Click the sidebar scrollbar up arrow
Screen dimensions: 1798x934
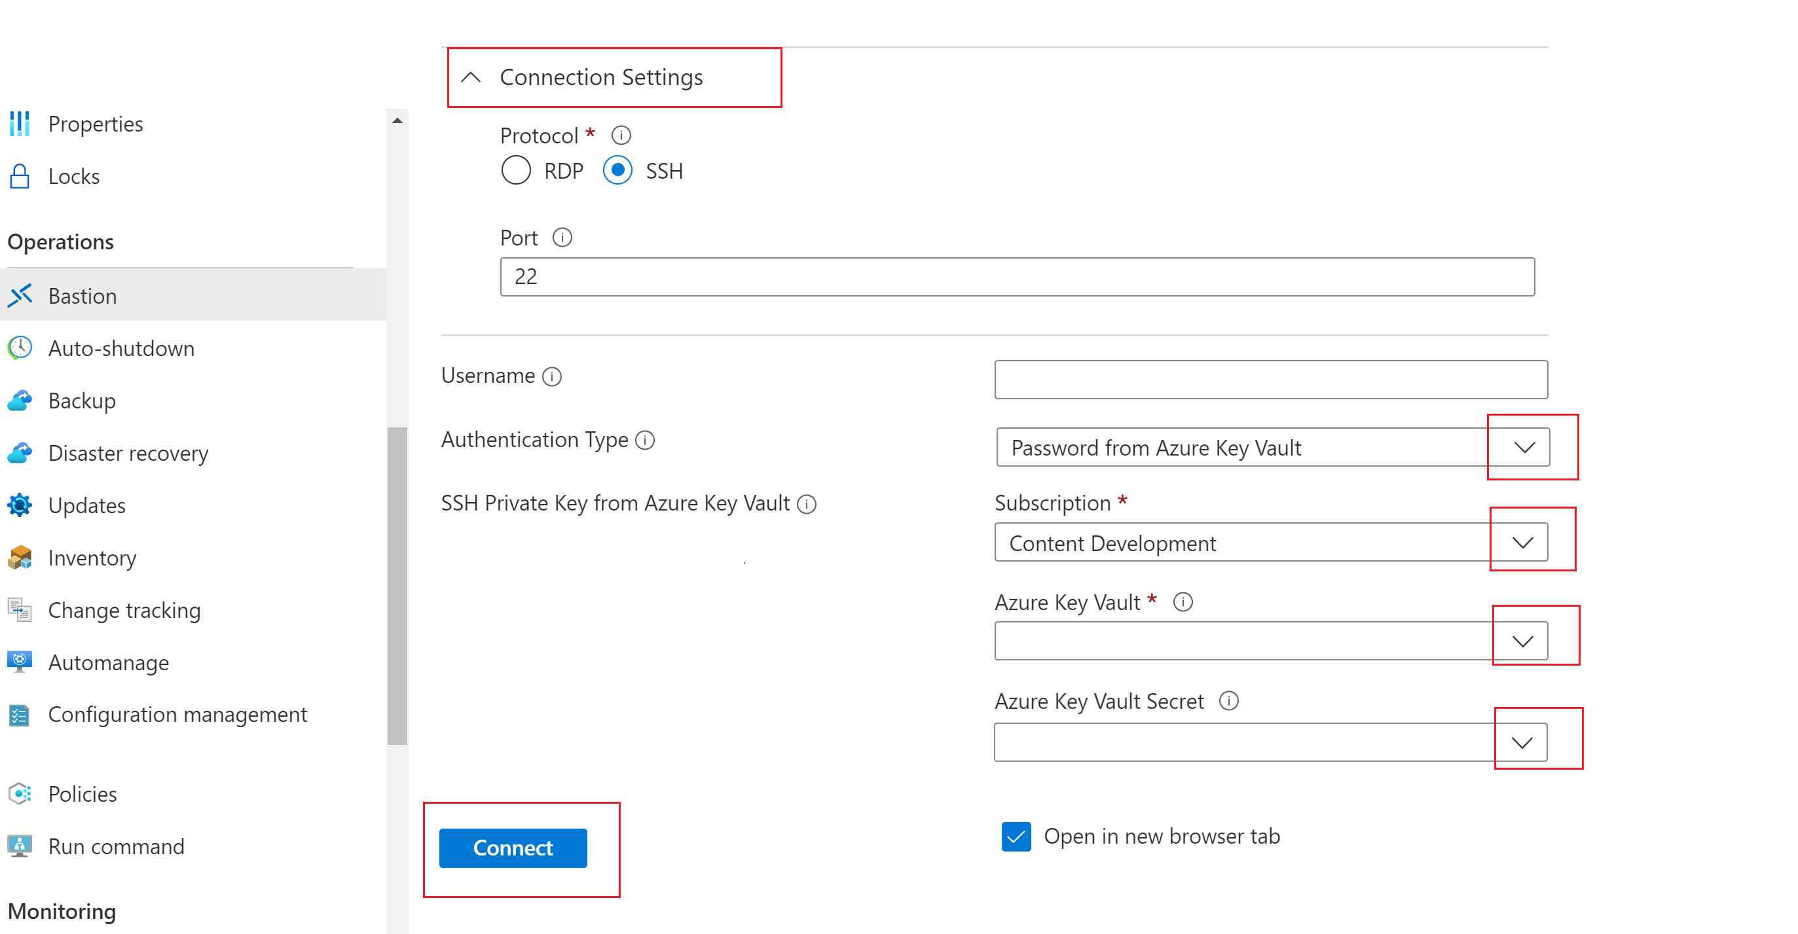point(397,120)
